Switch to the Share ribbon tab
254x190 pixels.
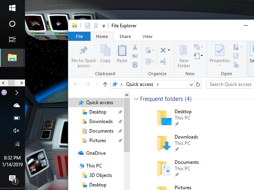tap(125, 36)
